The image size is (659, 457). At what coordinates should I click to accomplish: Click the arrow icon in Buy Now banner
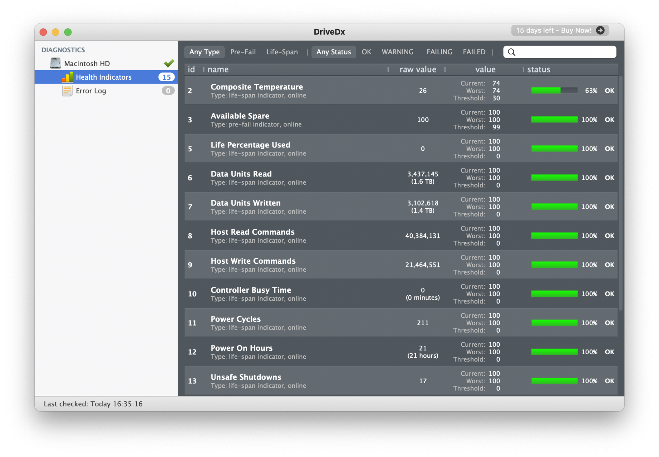[x=600, y=30]
